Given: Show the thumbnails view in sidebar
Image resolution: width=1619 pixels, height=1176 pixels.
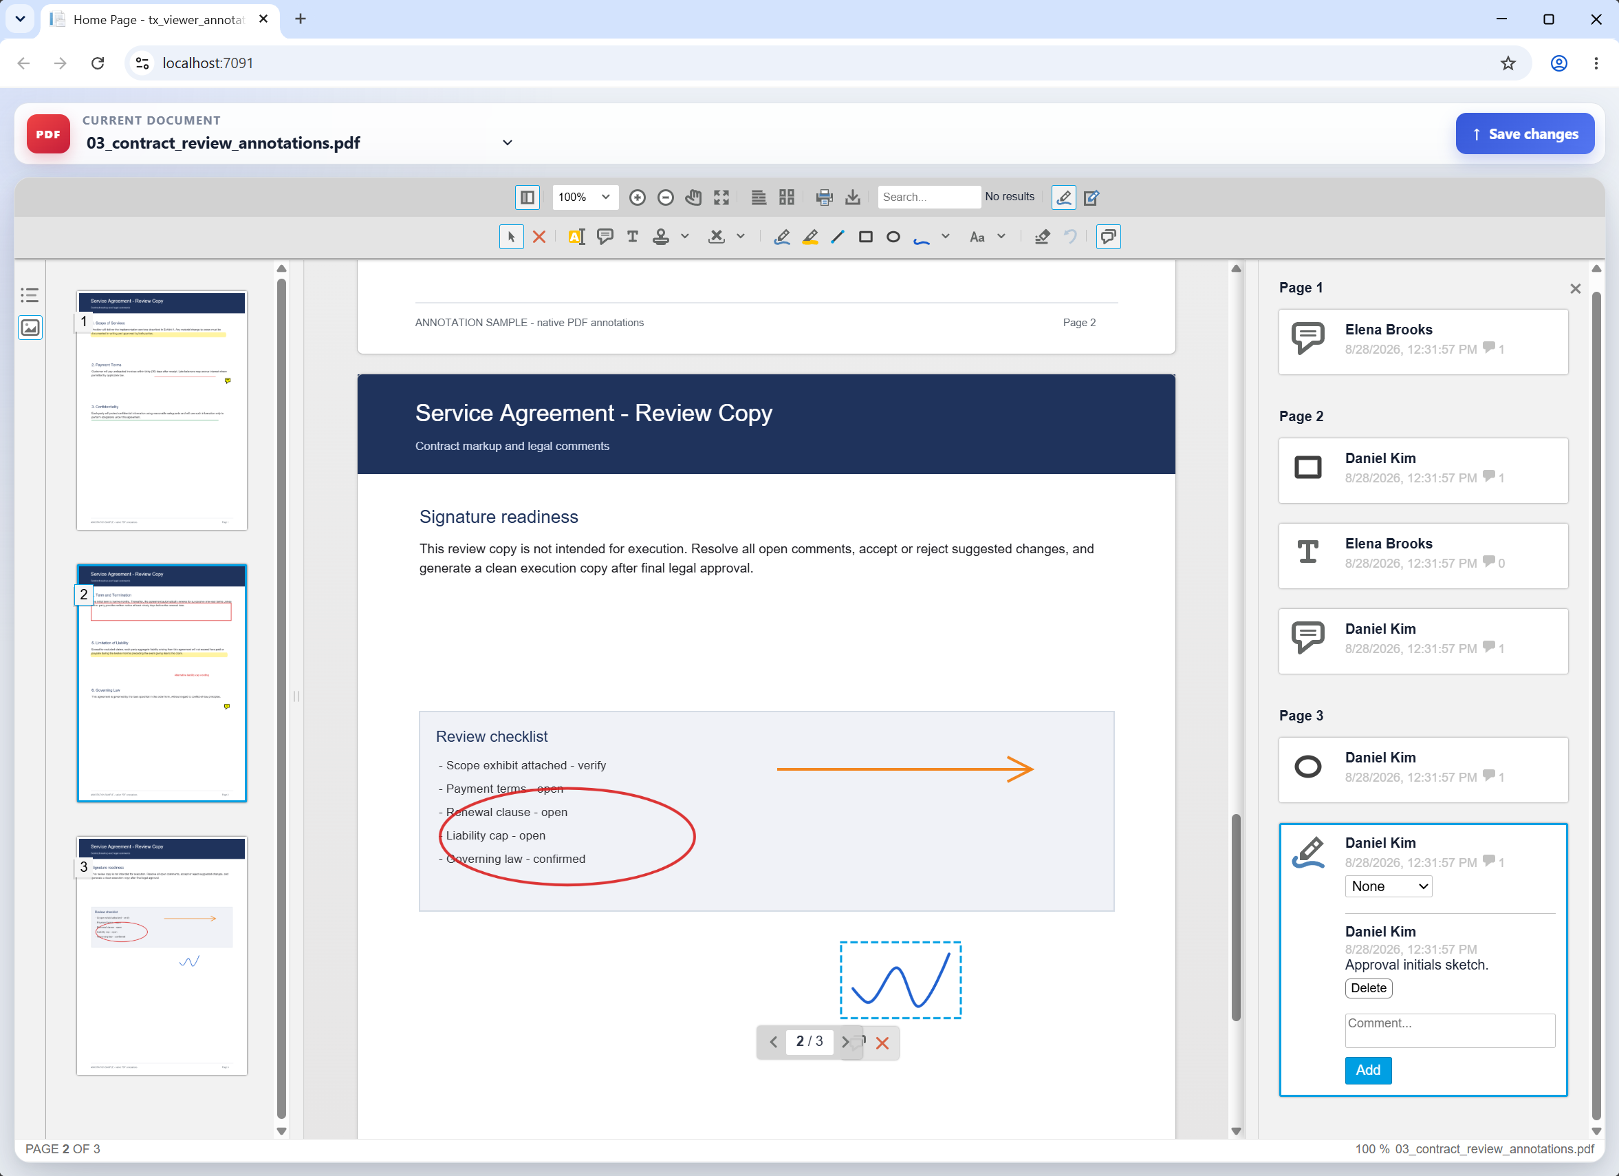Looking at the screenshot, I should (30, 328).
